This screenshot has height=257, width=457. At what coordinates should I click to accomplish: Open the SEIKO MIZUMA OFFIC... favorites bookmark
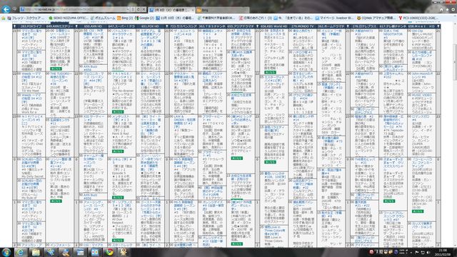pos(69,18)
